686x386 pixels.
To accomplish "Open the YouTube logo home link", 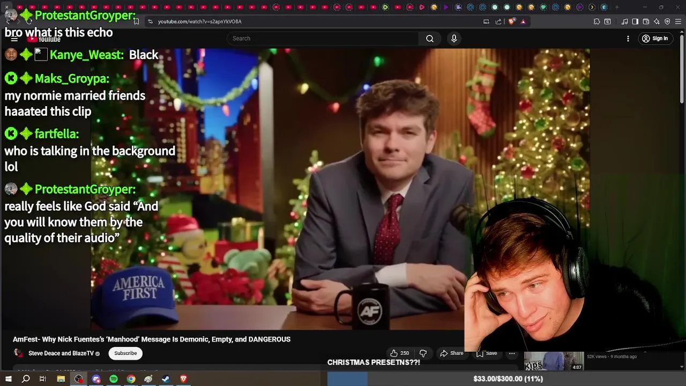I will click(44, 39).
